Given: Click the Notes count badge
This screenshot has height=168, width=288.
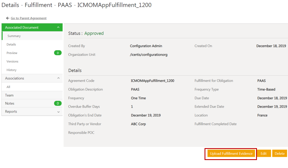Looking at the screenshot, I should click(58, 103).
